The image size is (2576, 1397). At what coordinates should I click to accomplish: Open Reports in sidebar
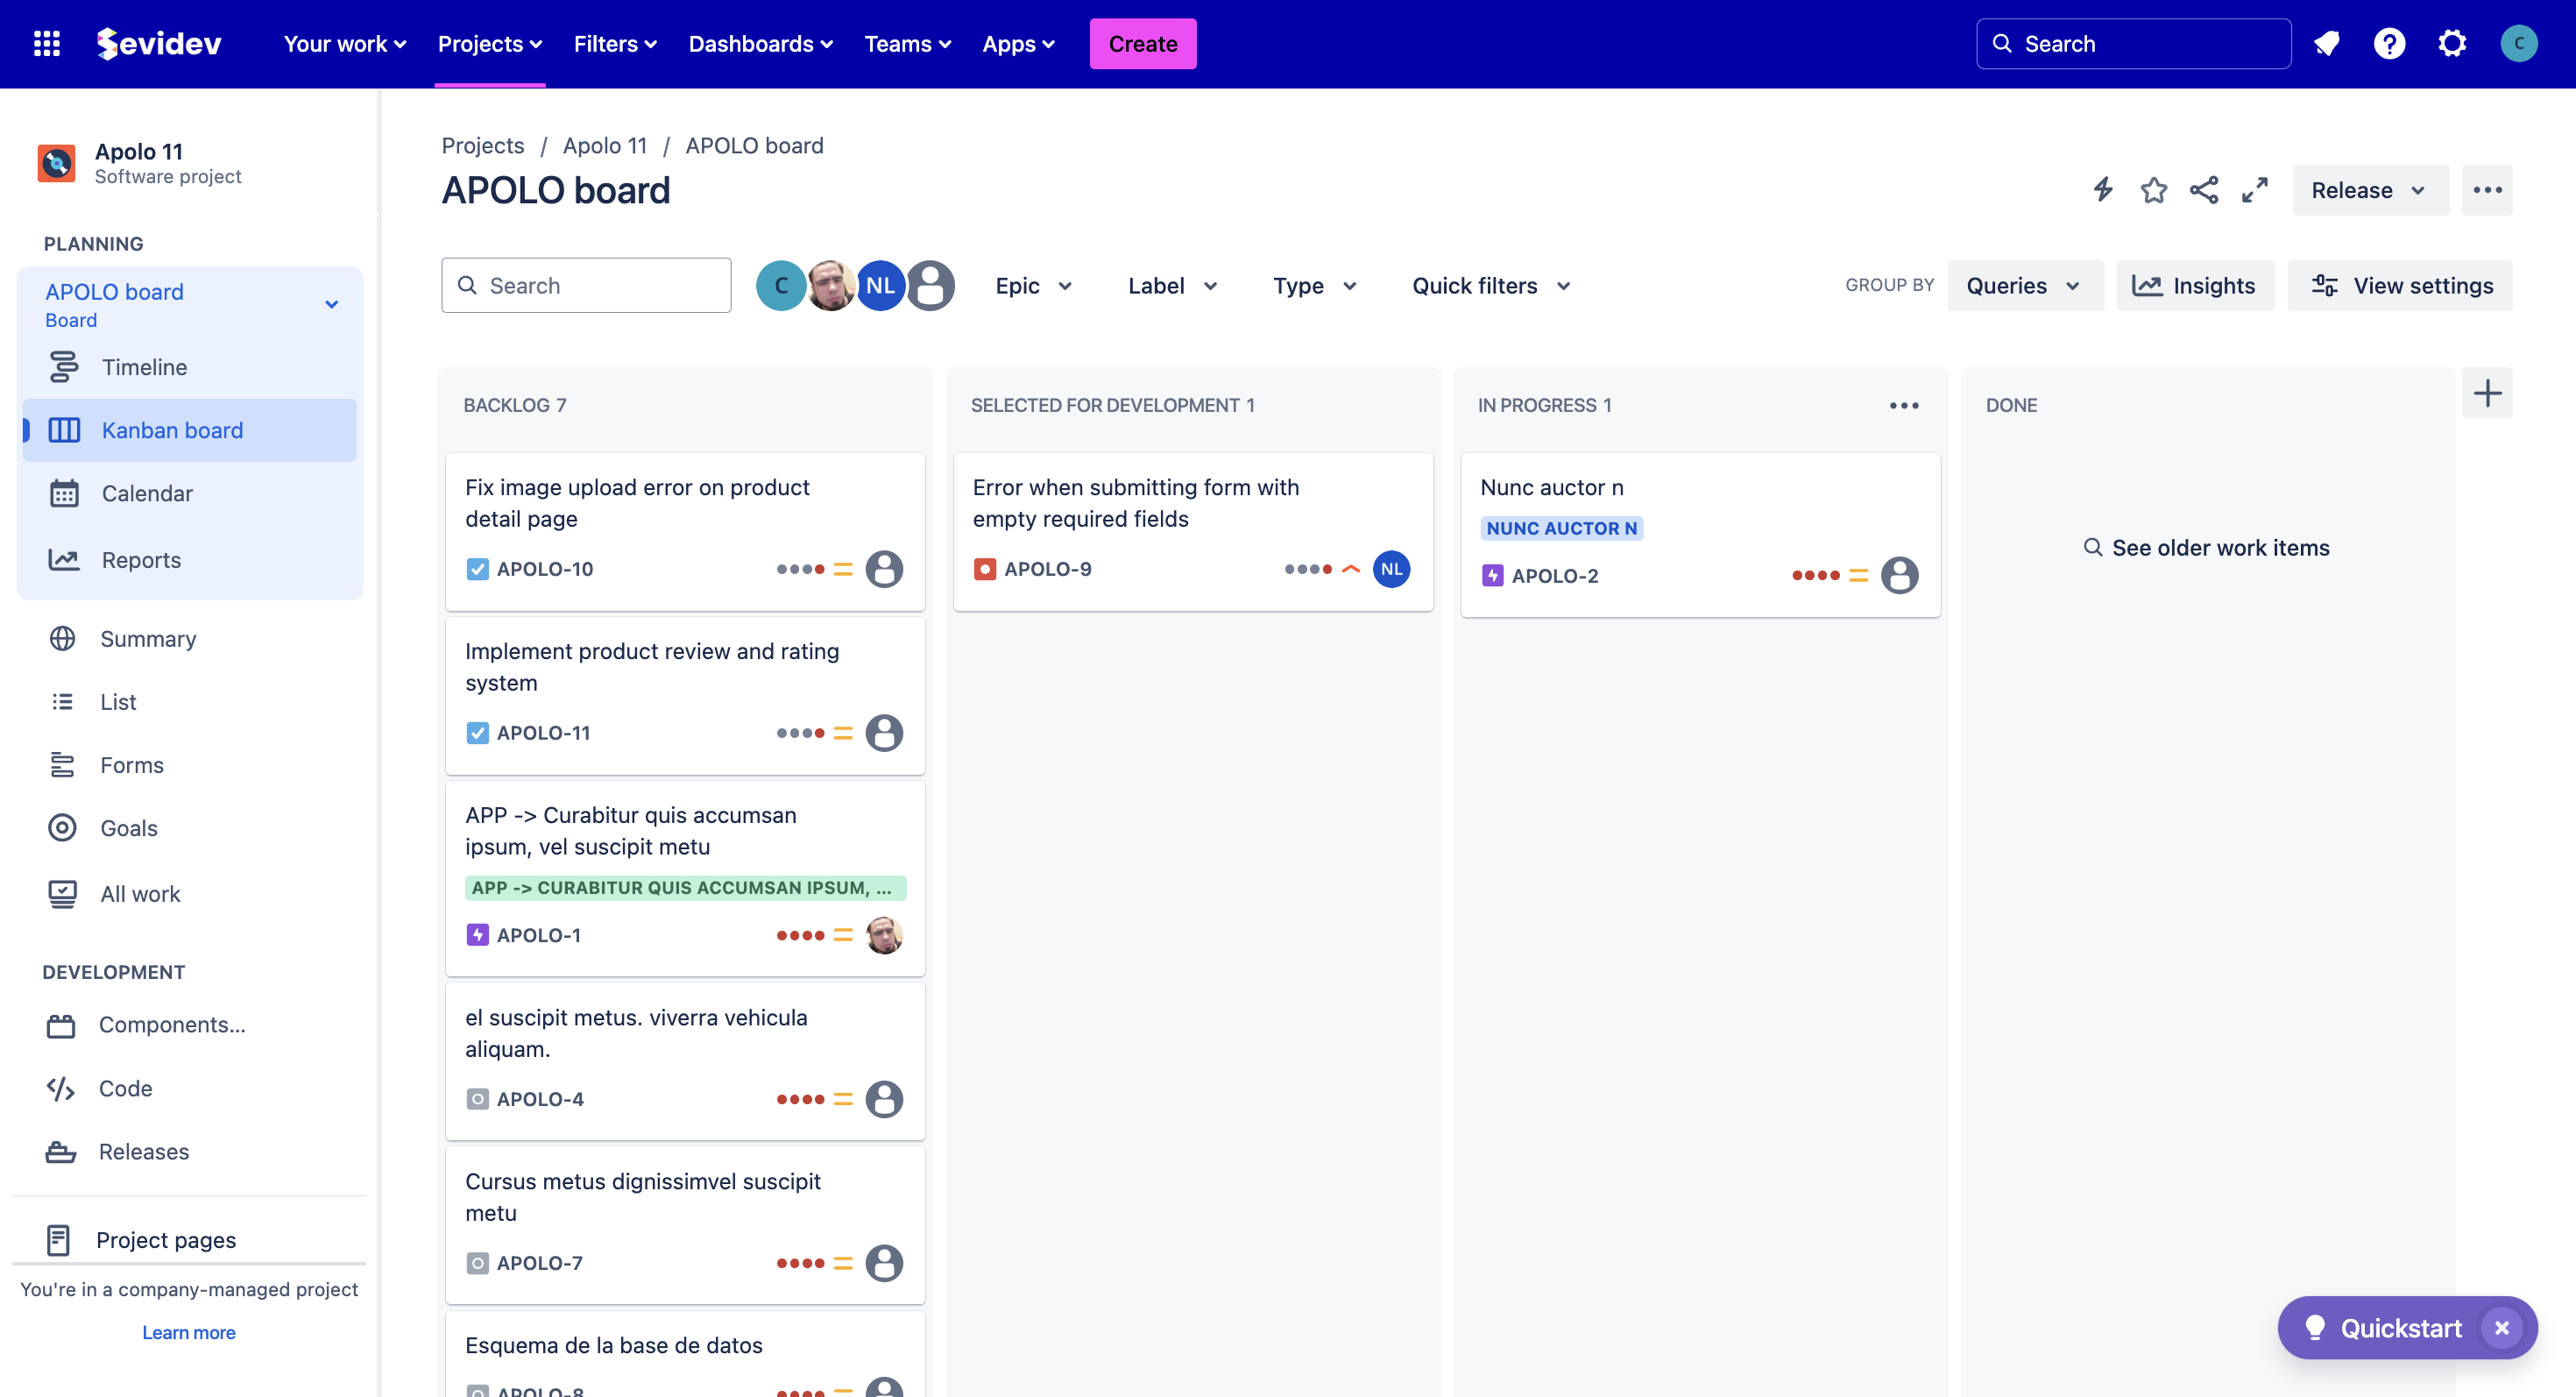point(189,560)
